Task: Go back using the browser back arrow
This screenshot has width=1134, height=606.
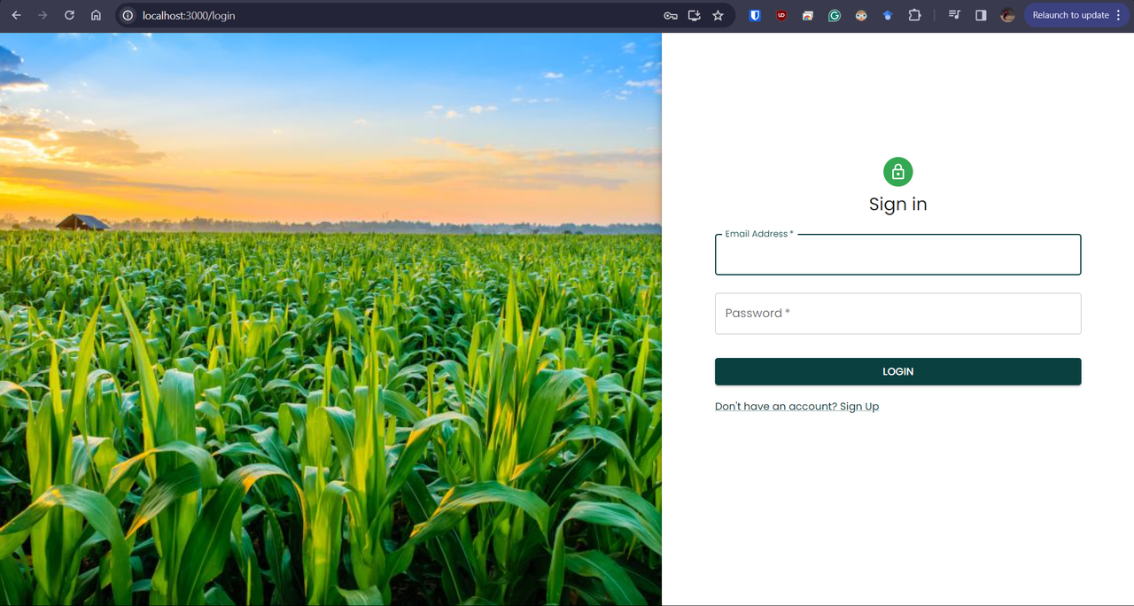Action: [16, 15]
